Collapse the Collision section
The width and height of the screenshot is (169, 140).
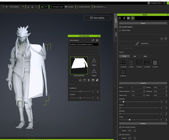point(120,123)
